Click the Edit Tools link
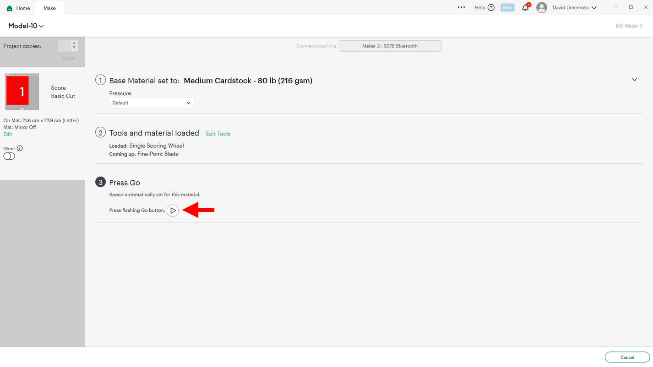This screenshot has width=653, height=367. [x=218, y=134]
